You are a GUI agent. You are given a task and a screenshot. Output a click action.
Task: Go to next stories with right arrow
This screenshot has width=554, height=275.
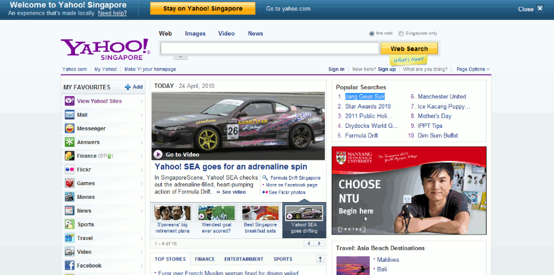[x=319, y=244]
